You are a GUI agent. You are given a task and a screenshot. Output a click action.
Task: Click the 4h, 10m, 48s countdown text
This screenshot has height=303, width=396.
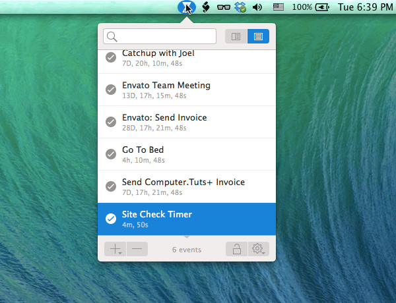[143, 160]
